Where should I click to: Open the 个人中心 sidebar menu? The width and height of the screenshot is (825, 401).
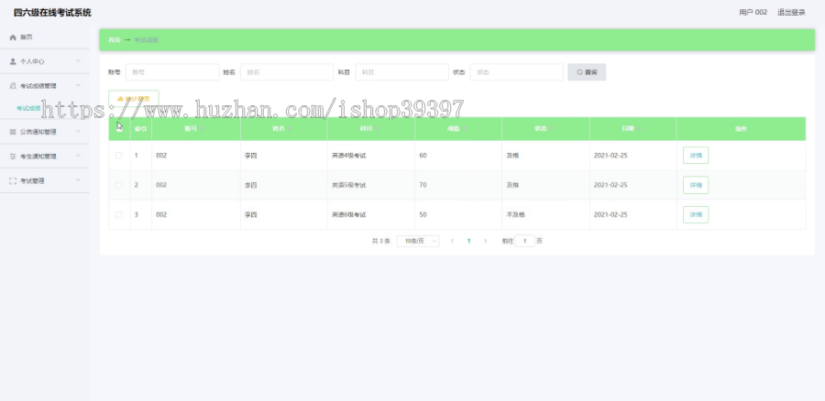45,61
